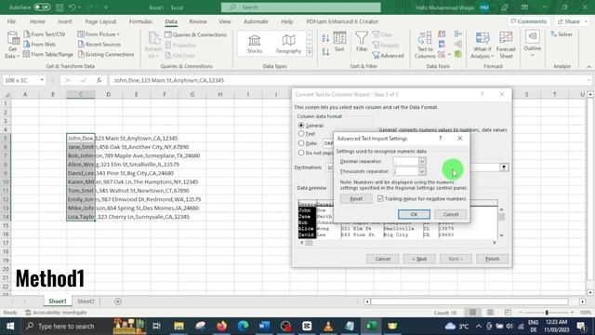Select the Geography data type

click(288, 44)
